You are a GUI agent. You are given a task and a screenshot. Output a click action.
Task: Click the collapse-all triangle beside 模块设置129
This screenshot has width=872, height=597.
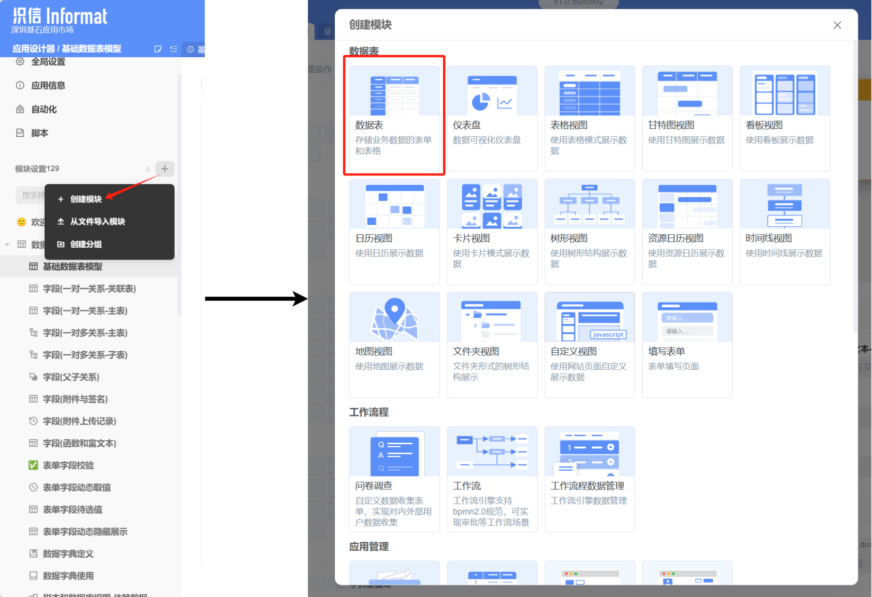coord(148,169)
